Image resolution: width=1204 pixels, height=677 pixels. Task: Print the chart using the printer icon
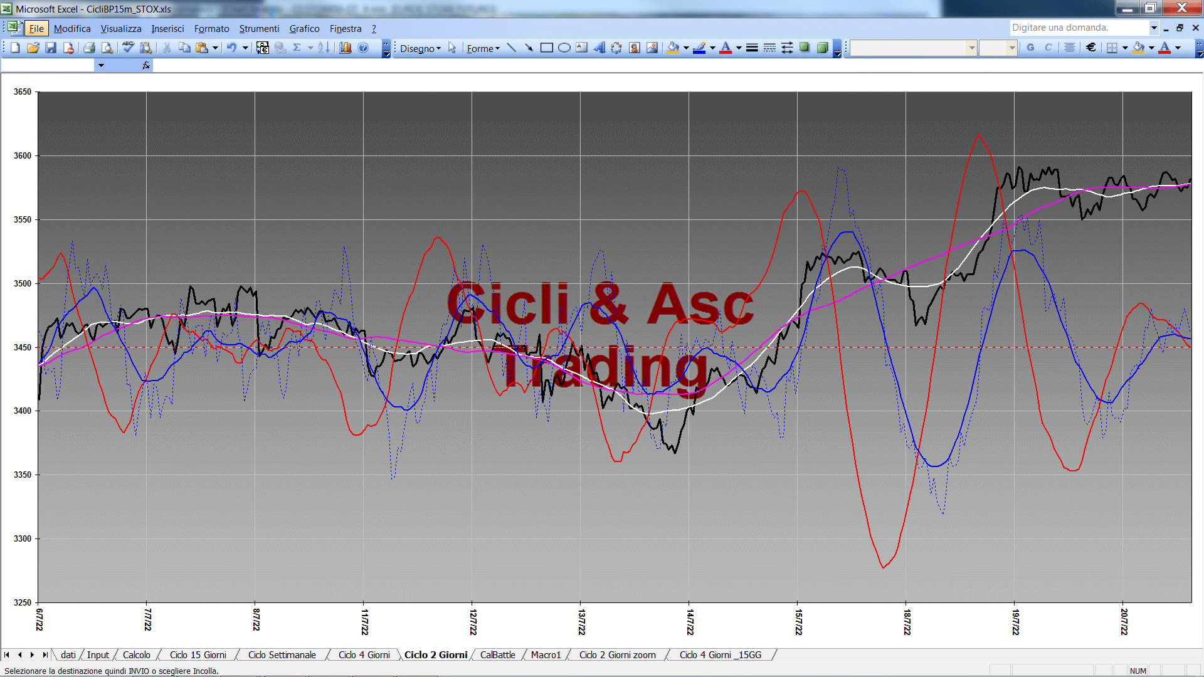(90, 48)
